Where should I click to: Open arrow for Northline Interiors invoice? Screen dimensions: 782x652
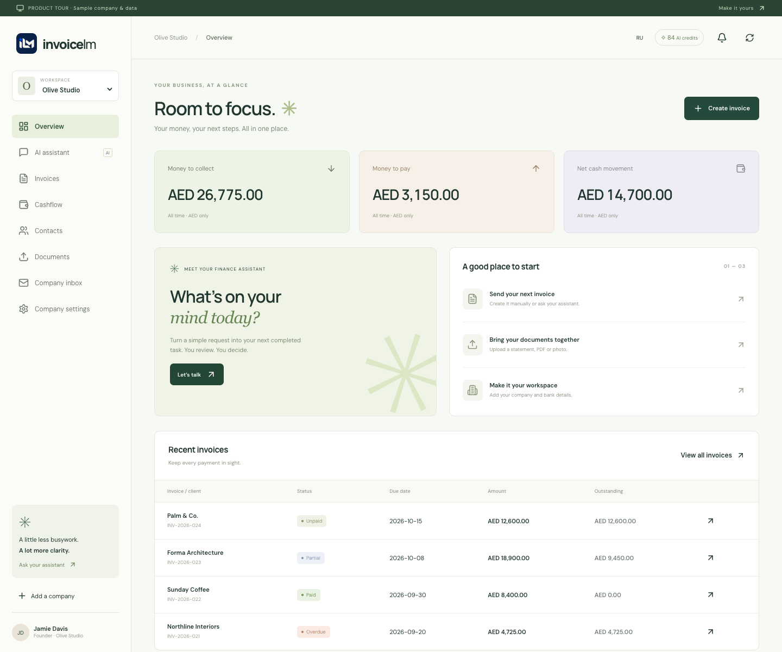pyautogui.click(x=710, y=632)
